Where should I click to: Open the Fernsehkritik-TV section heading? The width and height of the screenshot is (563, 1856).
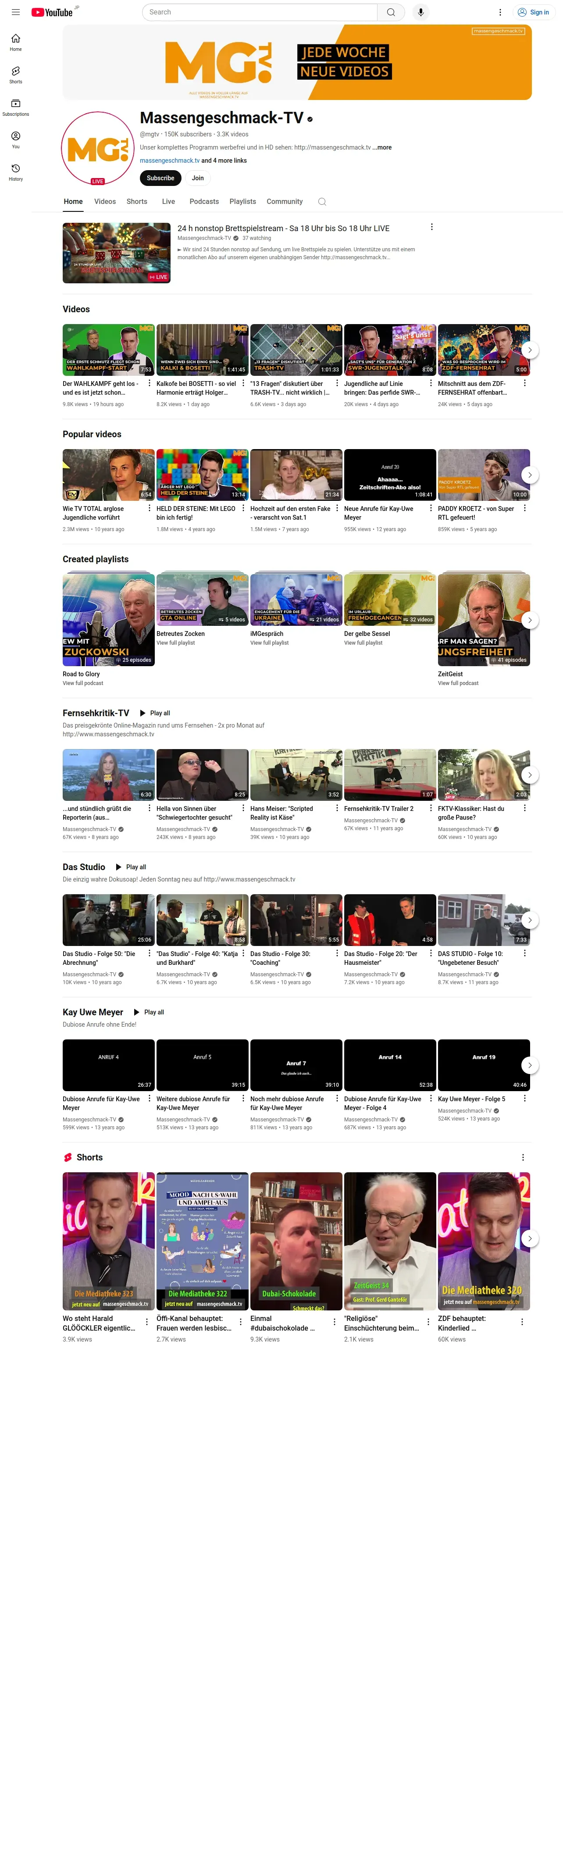[96, 713]
